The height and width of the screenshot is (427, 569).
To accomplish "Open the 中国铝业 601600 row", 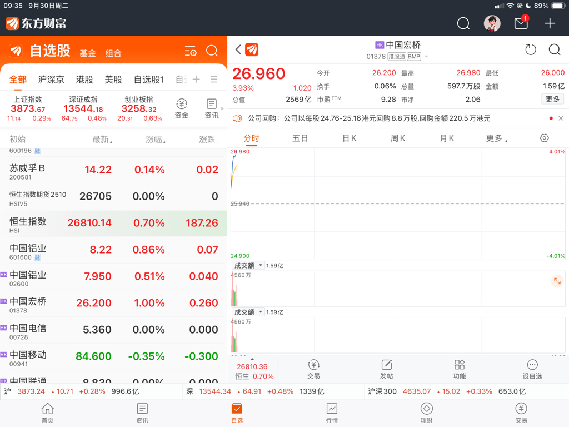I will coord(113,251).
